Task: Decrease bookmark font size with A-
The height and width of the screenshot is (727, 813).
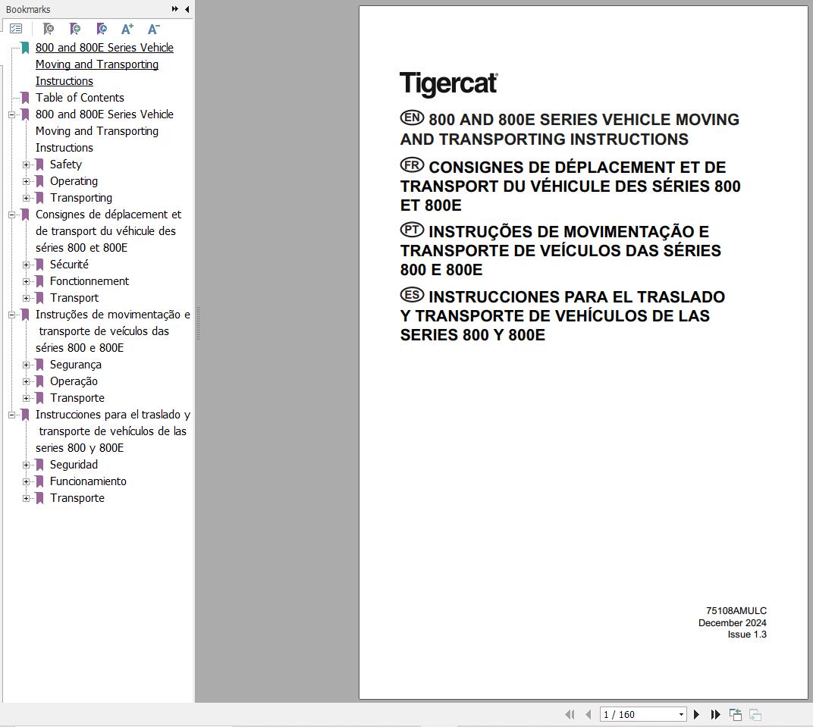Action: 153,29
